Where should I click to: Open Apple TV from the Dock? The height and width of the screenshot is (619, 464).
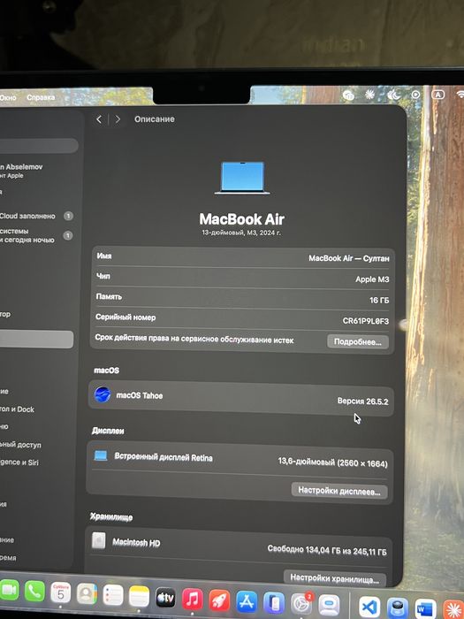pos(165,598)
